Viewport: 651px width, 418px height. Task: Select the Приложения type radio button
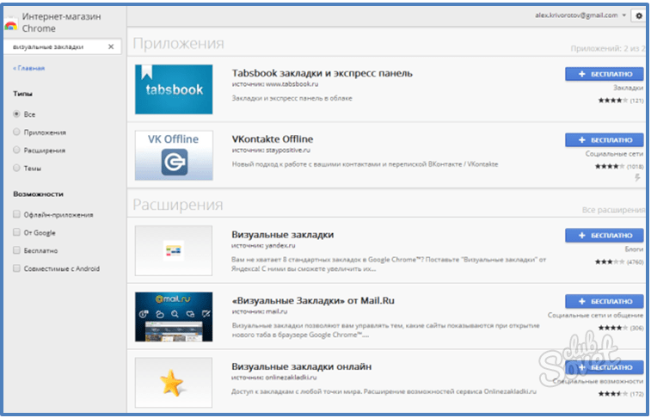16,132
